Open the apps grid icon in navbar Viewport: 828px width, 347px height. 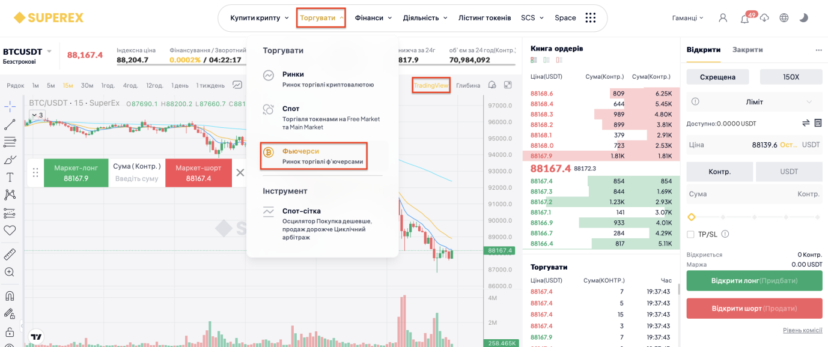[591, 18]
